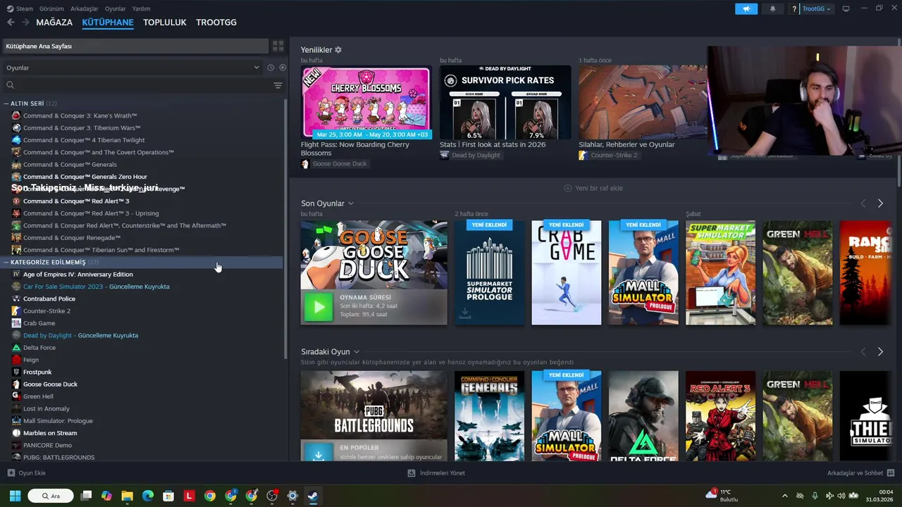Open İndirmeleri Yönet
Viewport: 902px width, 507px height.
pos(436,473)
